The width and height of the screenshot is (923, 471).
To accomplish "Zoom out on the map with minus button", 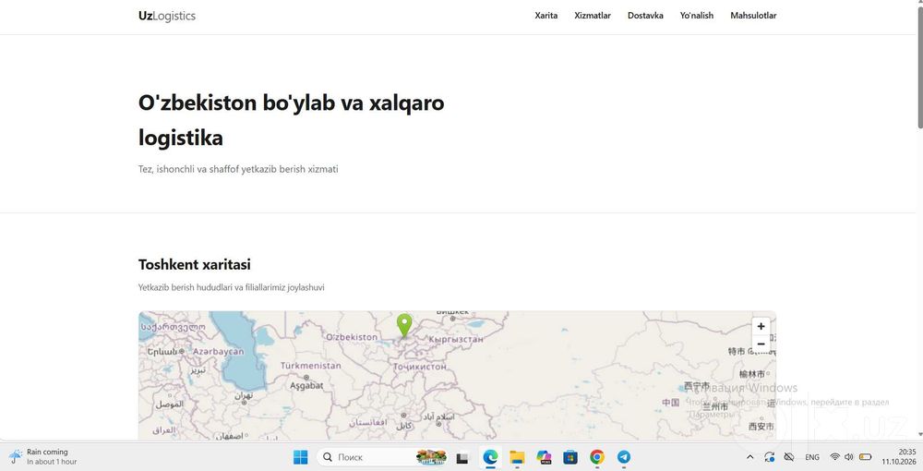I will [x=761, y=344].
